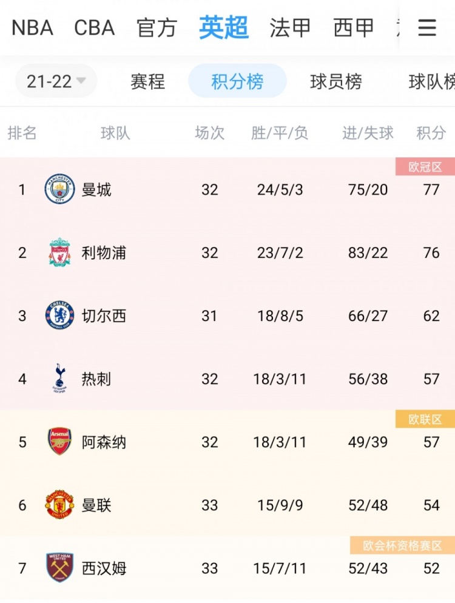Show the 赛程 schedule view
This screenshot has height=603, width=455.
[x=147, y=81]
